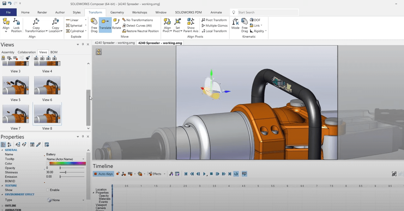Select the Free Drag move tool
404x211 pixels.
coord(94,25)
